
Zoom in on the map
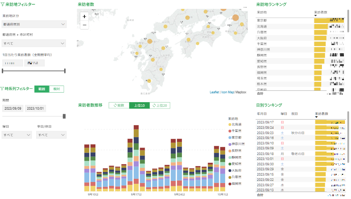pos(84,16)
